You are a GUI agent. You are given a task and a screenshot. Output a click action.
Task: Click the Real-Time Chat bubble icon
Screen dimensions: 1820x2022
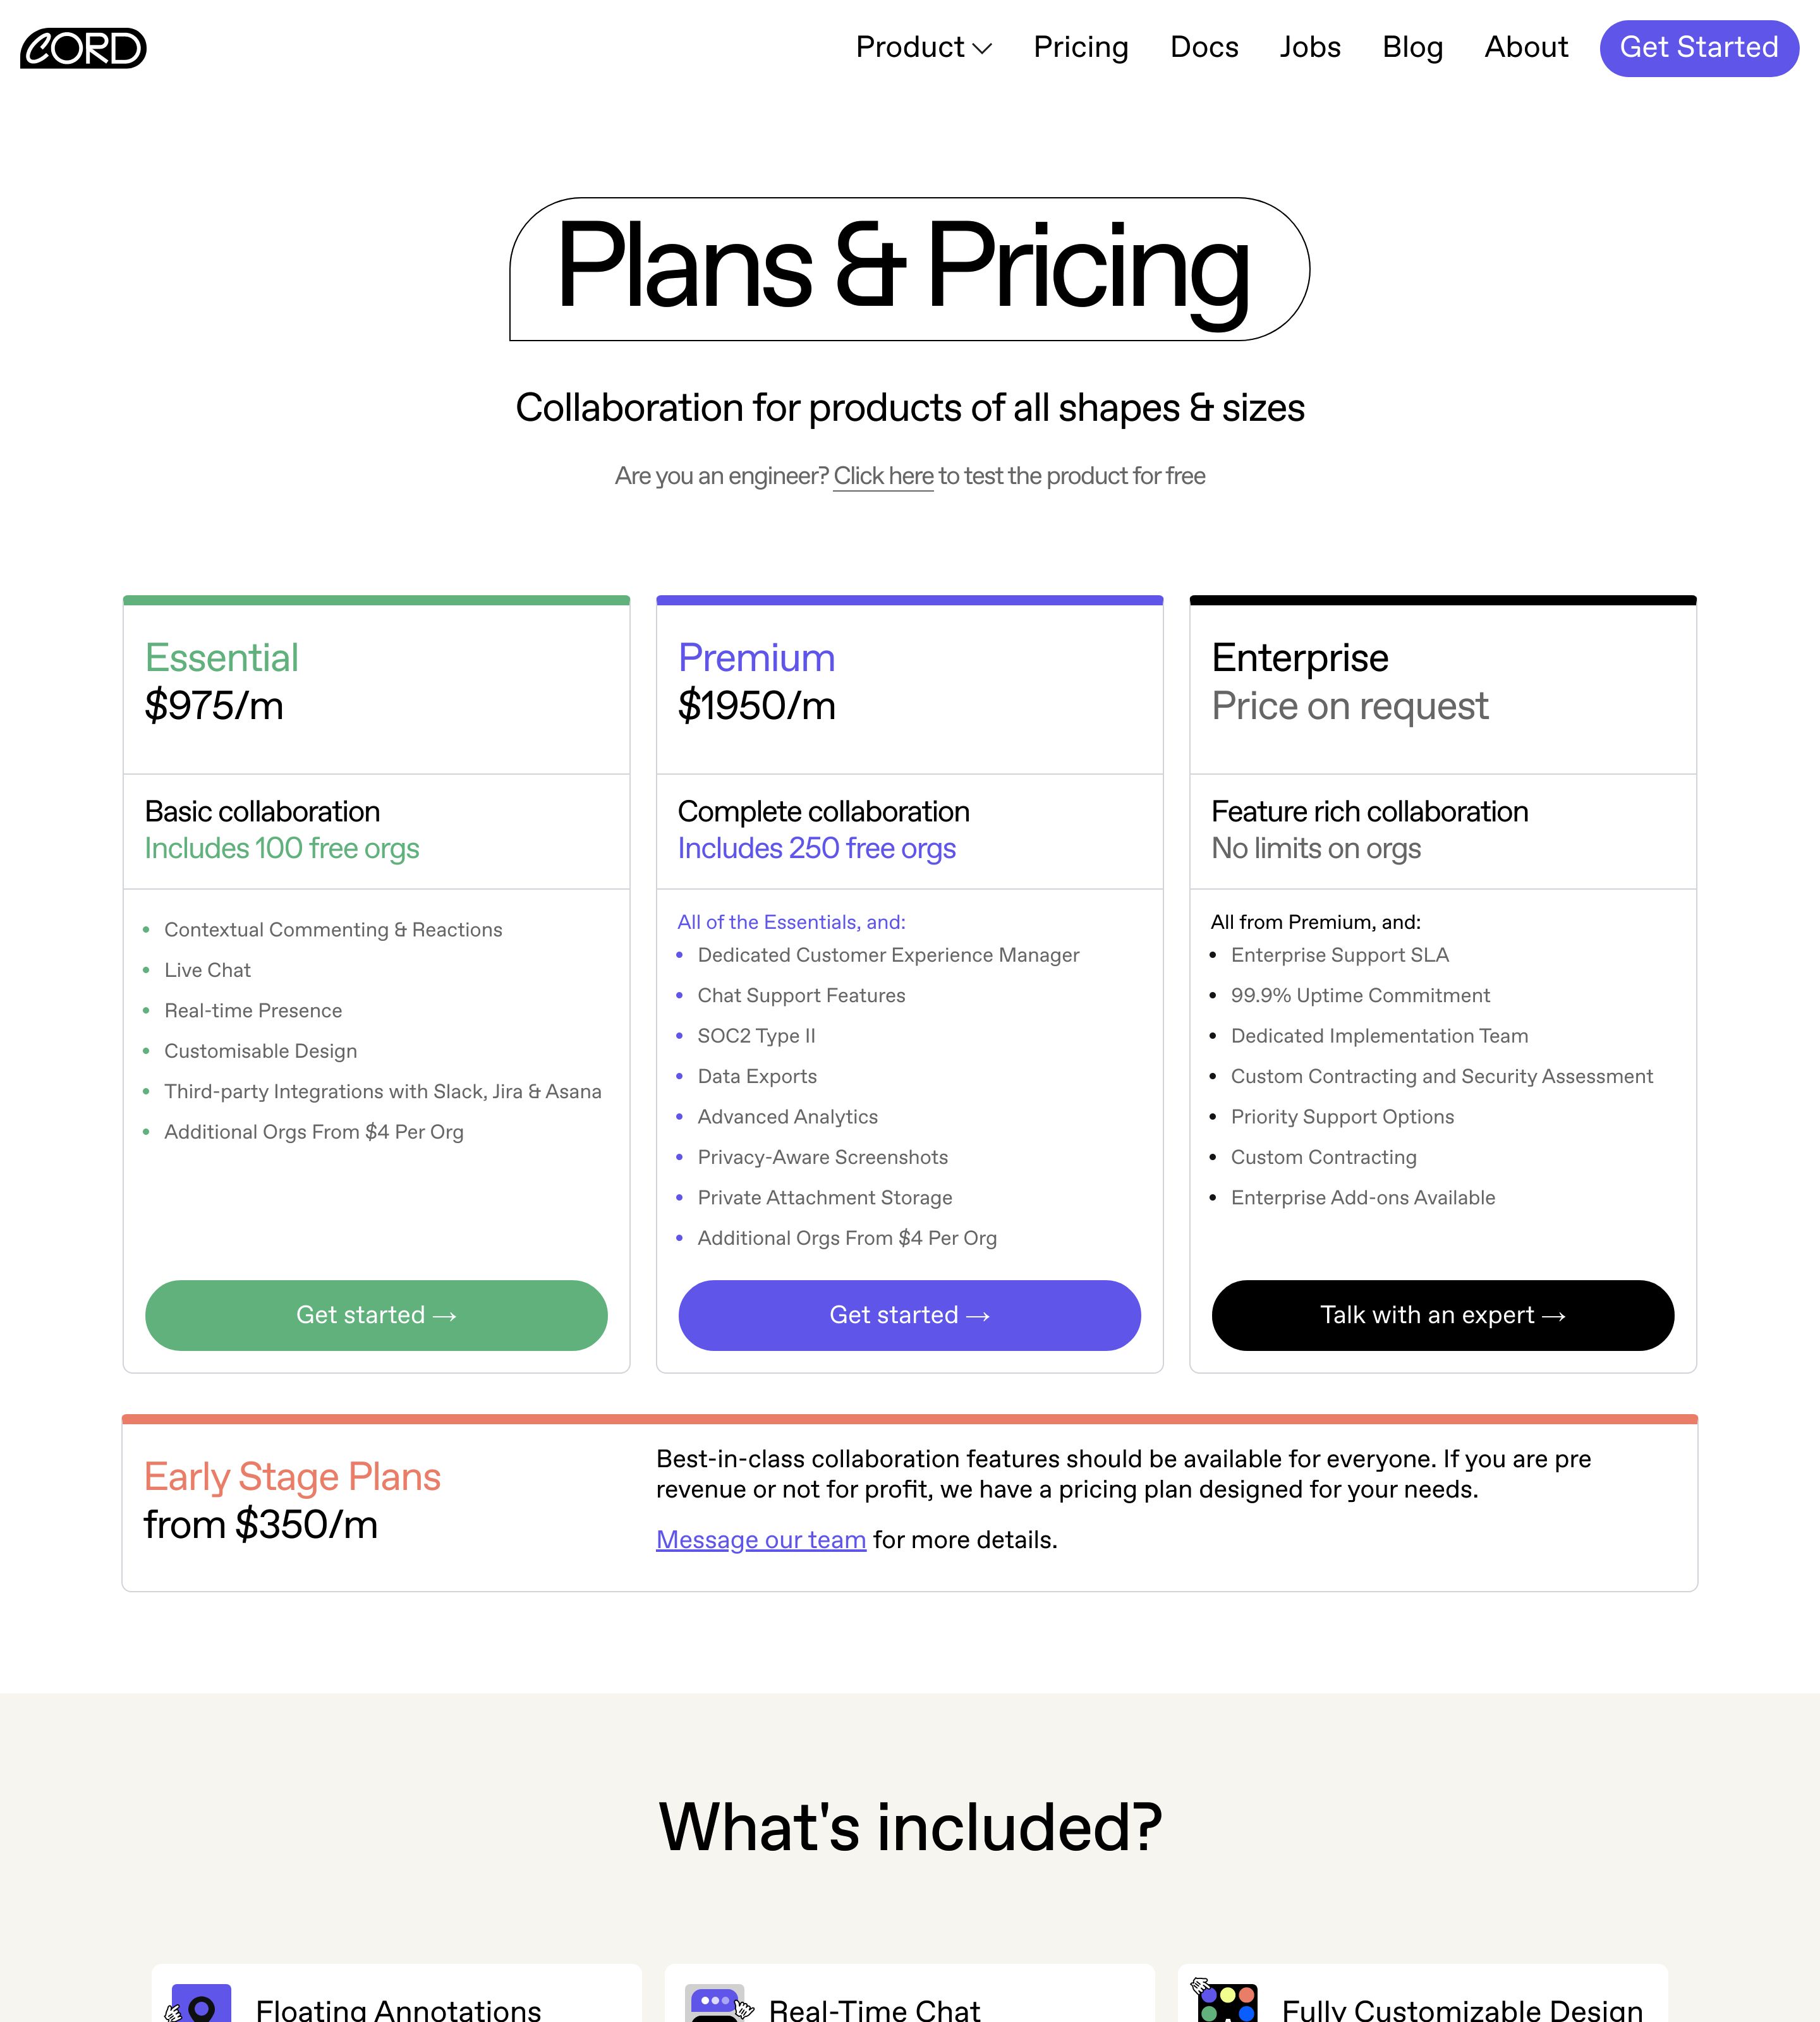715,2004
